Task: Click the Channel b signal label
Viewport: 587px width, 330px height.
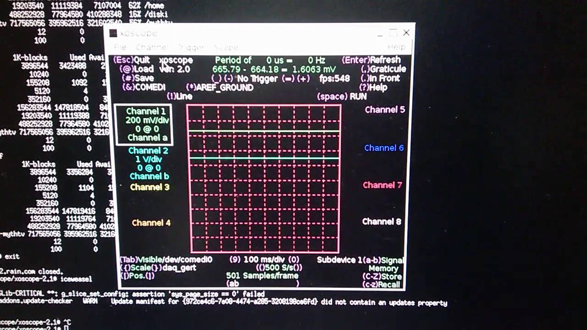Action: 150,176
